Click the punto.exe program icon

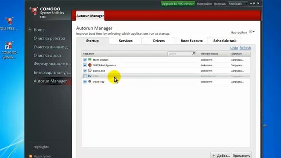(90, 71)
